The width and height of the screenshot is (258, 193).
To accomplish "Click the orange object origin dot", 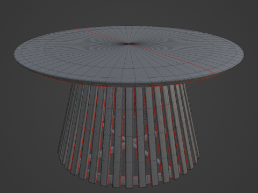I will coord(129,146).
